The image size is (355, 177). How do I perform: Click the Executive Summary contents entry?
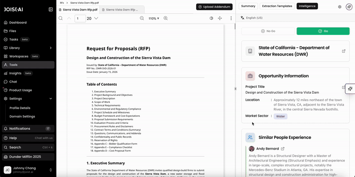tap(105, 92)
